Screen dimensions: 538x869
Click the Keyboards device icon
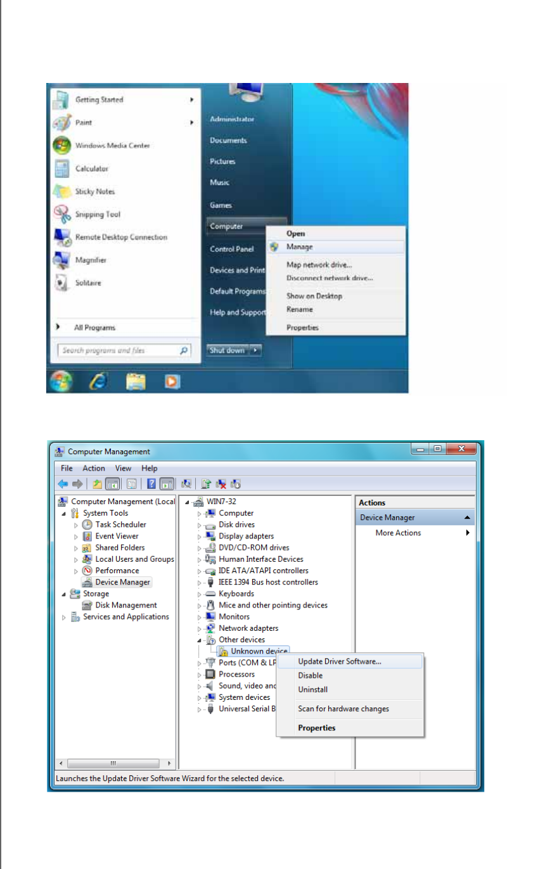point(211,593)
